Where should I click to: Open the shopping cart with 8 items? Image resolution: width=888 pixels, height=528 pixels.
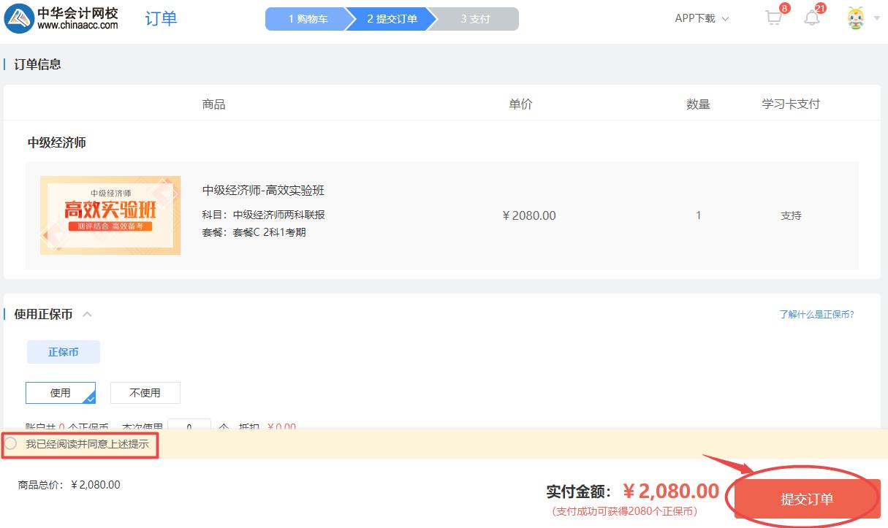click(x=773, y=18)
